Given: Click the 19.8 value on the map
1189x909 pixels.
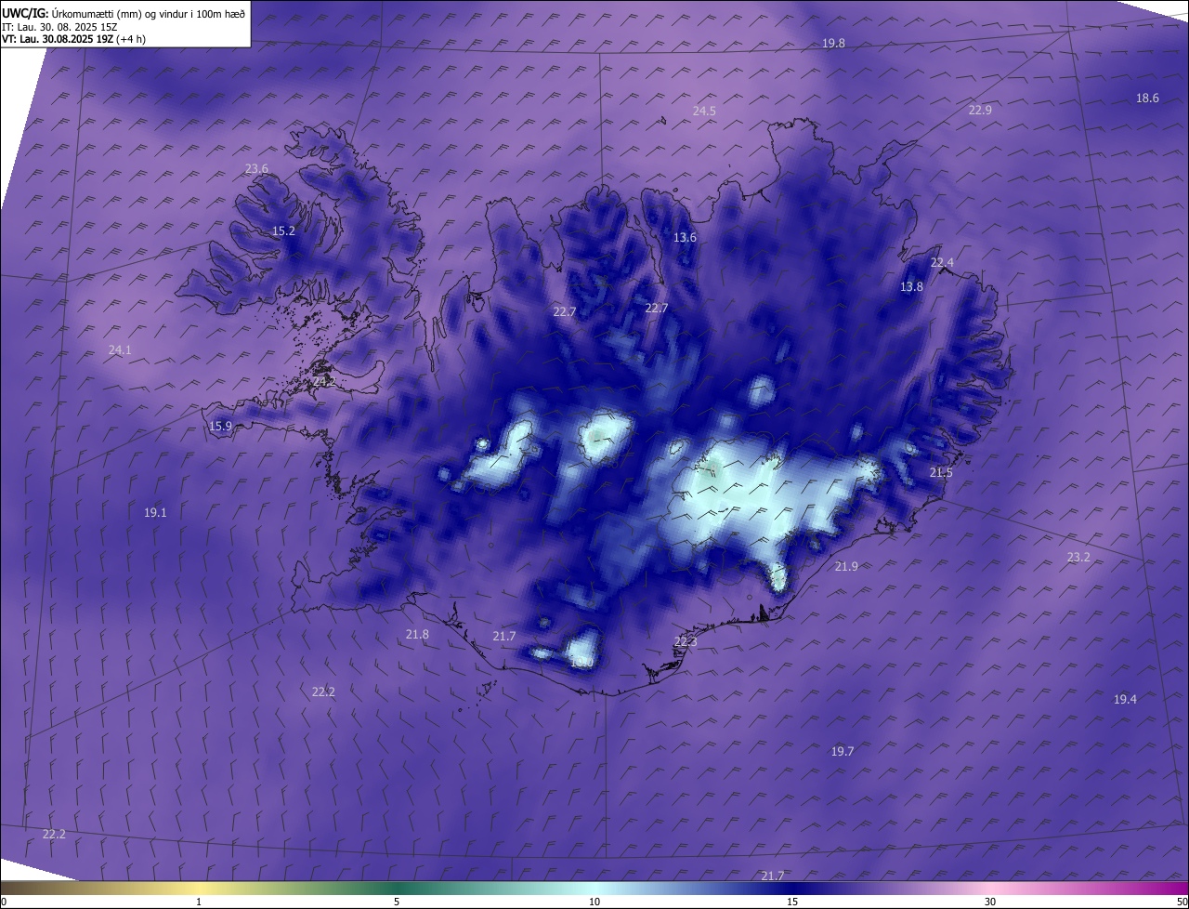Looking at the screenshot, I should tap(833, 44).
